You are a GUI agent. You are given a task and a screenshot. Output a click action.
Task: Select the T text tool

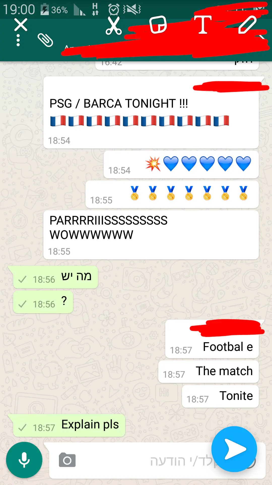click(x=203, y=25)
